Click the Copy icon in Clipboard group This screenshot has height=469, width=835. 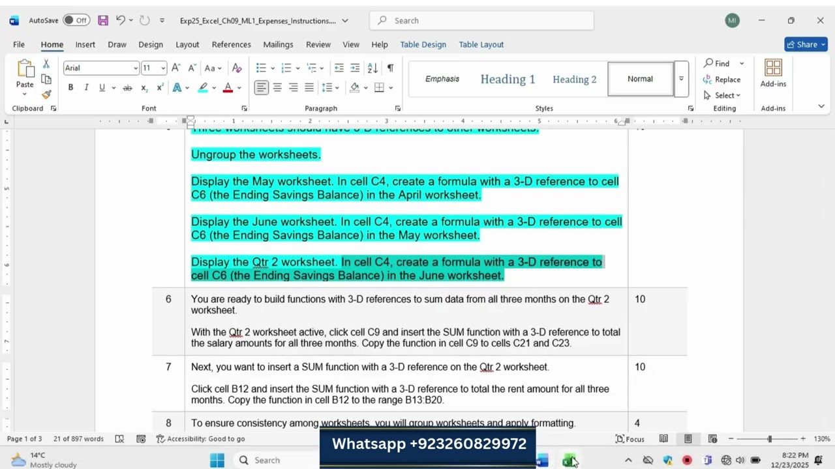click(46, 79)
